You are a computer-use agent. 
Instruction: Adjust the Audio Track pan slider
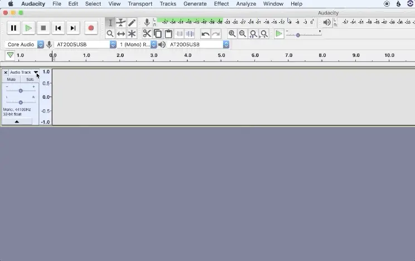pyautogui.click(x=21, y=102)
